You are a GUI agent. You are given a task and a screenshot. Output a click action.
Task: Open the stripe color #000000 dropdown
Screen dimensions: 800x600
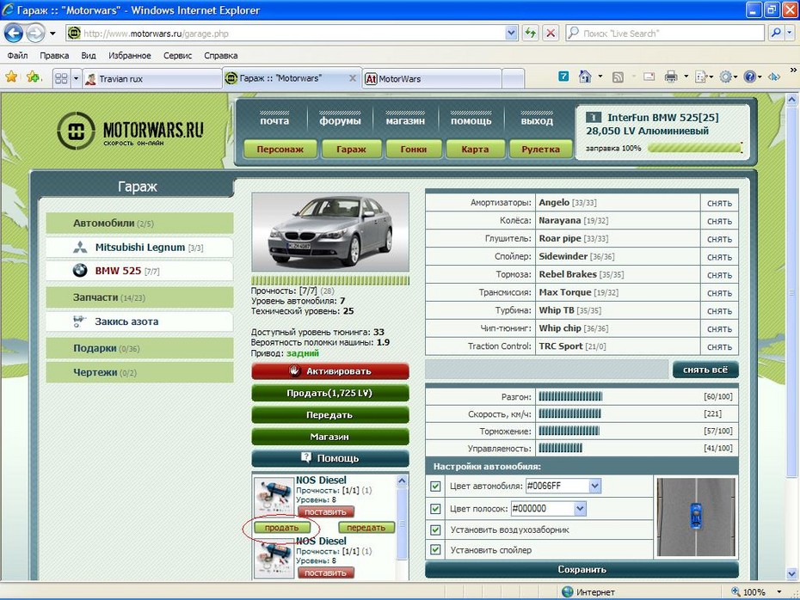click(x=580, y=509)
